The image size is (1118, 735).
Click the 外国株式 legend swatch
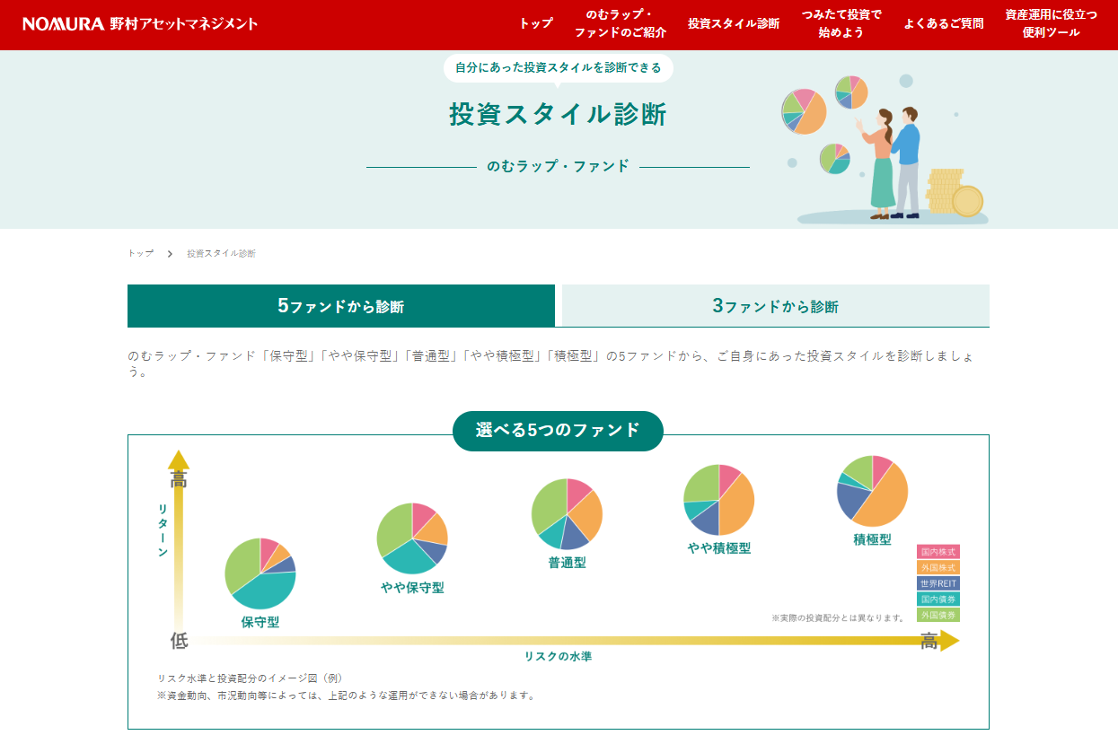tap(938, 567)
